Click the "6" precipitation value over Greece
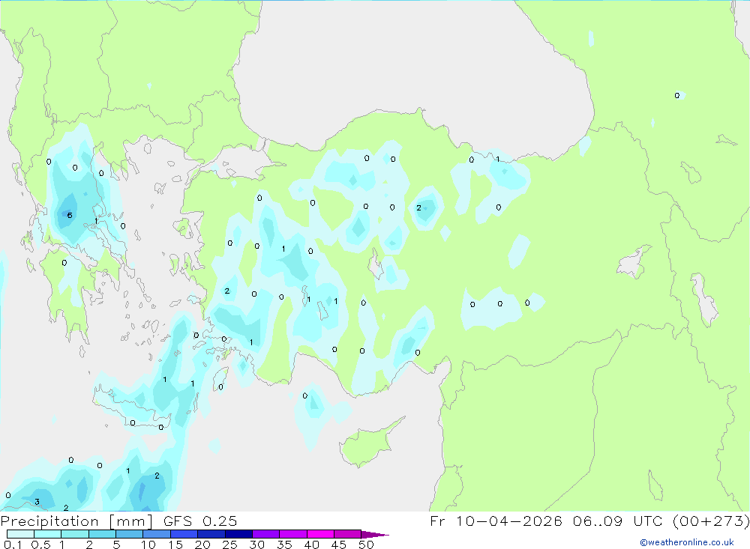 (70, 216)
